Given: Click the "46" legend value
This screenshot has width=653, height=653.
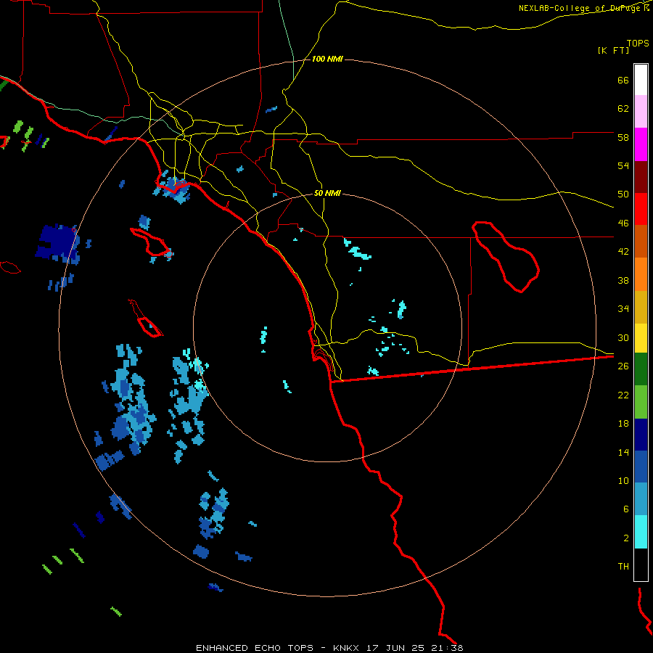Looking at the screenshot, I should click(623, 223).
